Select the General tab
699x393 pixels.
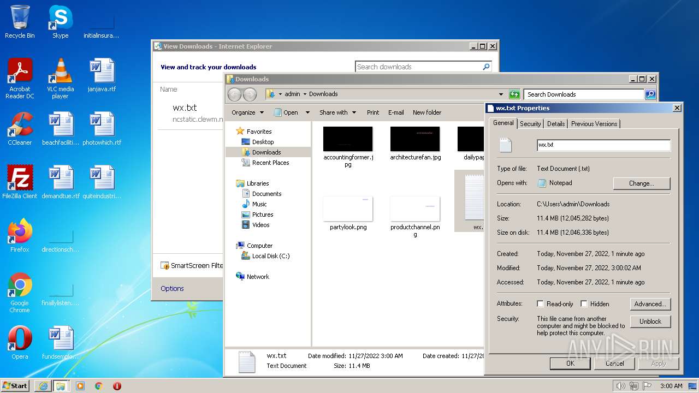pyautogui.click(x=503, y=123)
